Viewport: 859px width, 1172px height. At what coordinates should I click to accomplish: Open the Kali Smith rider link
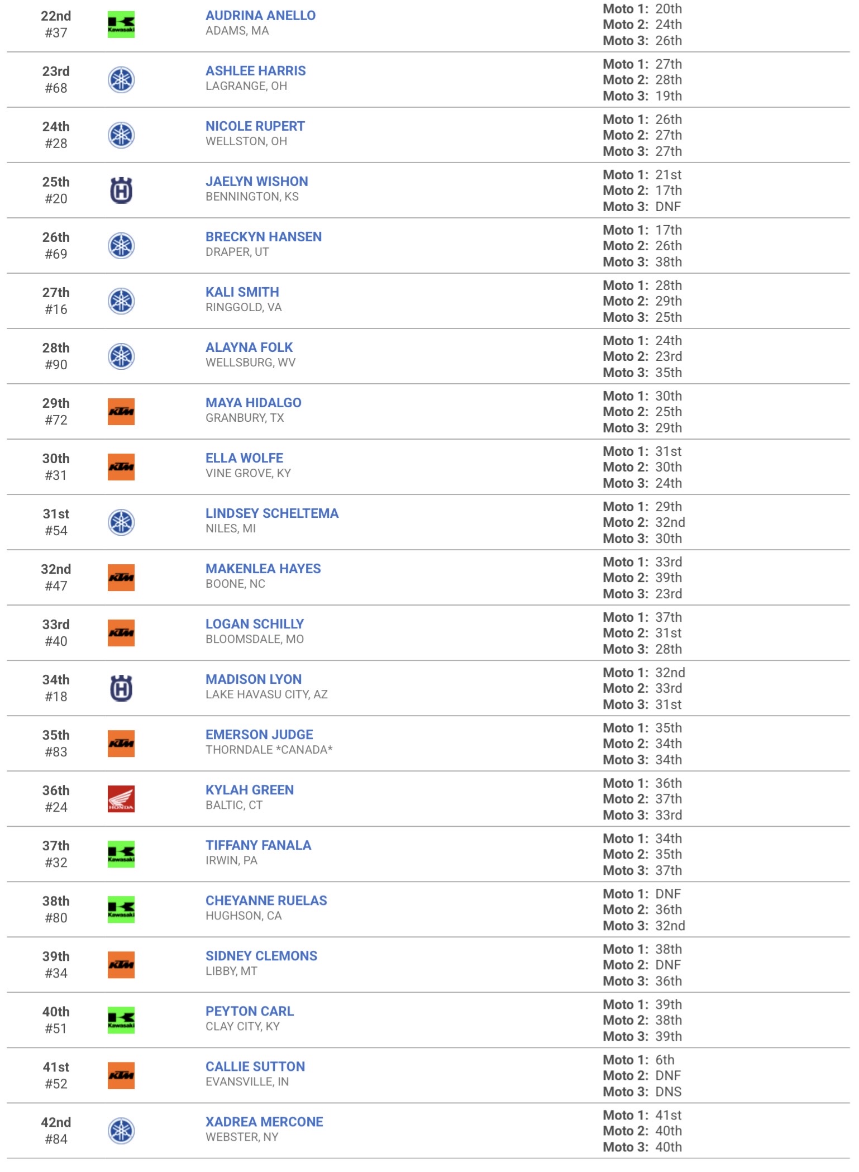[242, 292]
